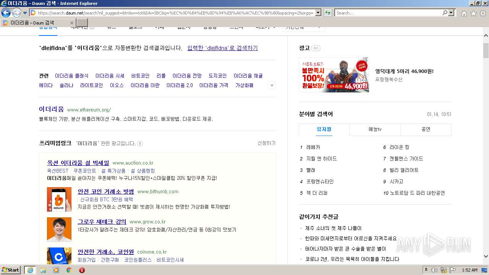
Task: Click Internet Explorer taskbar icon
Action: coord(30,270)
